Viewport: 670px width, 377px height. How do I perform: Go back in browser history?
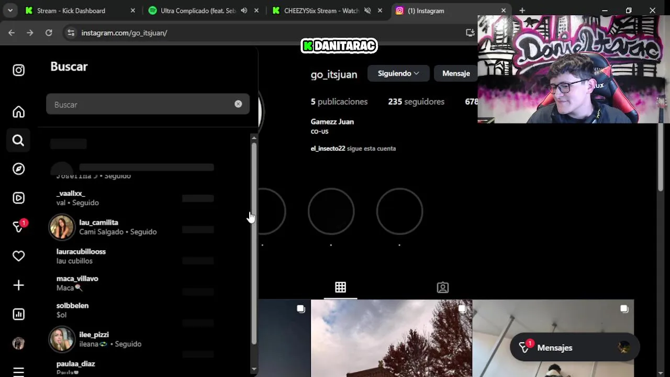tap(12, 32)
